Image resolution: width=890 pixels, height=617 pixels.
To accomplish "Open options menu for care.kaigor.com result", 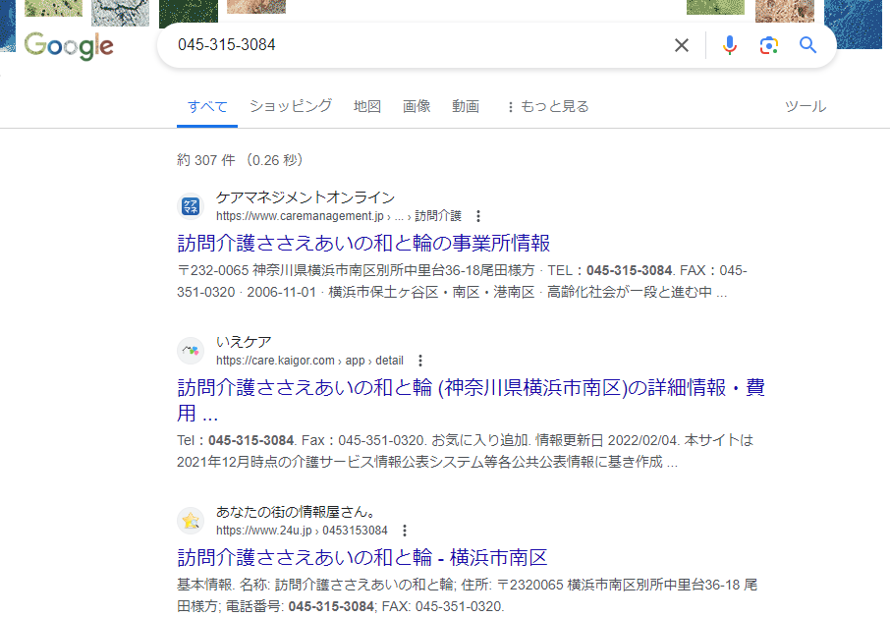I will click(x=420, y=361).
